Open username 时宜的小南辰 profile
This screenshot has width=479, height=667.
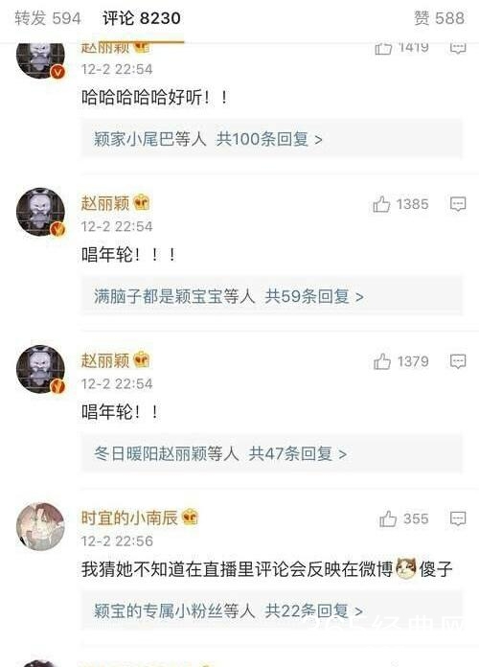point(129,517)
